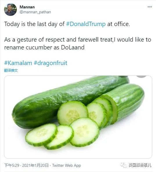
Task: Visit the @mannan_pathan handle
Action: [35, 12]
